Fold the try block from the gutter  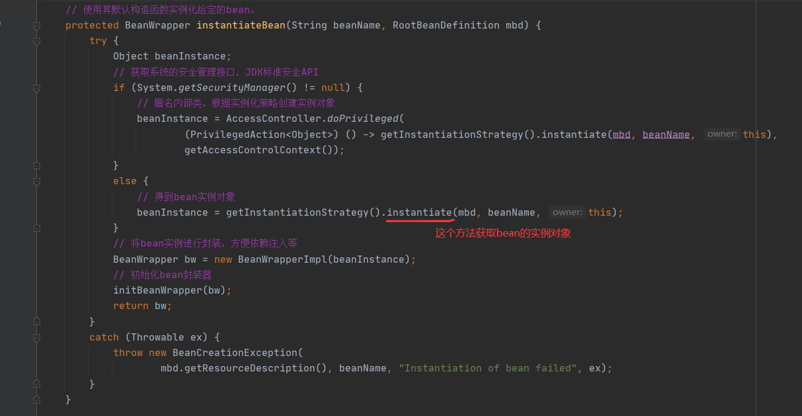(x=37, y=42)
